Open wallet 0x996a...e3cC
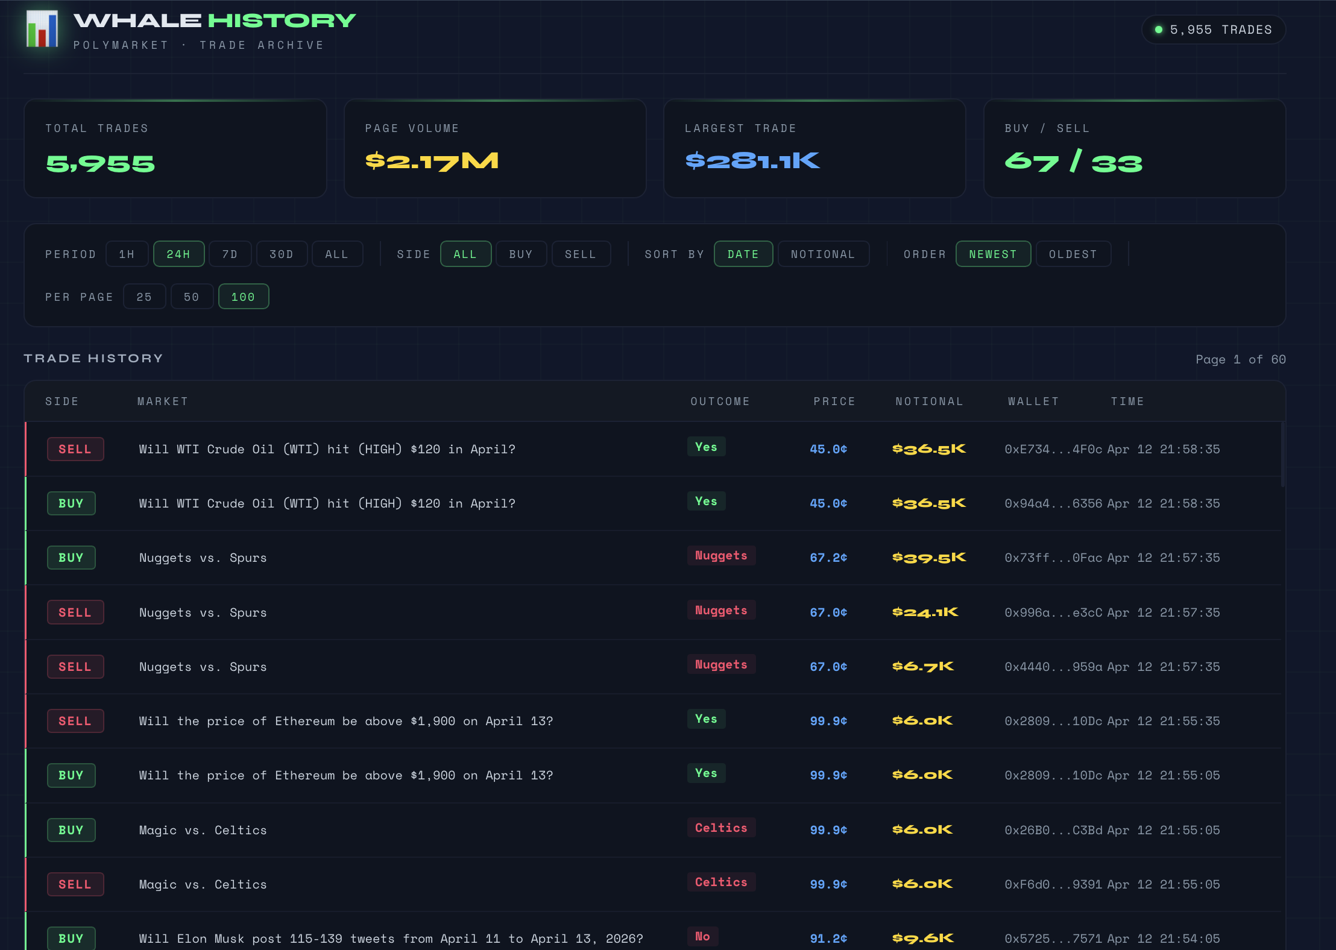Screen dimensions: 1336x950 [x=1053, y=612]
